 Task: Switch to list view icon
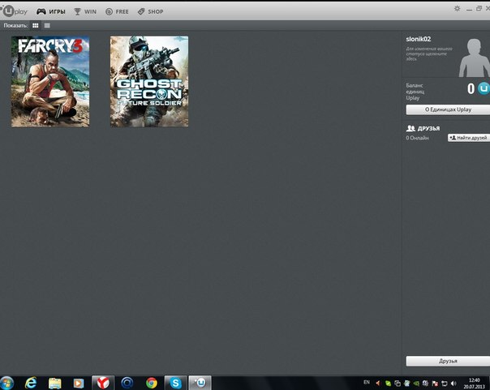(47, 26)
